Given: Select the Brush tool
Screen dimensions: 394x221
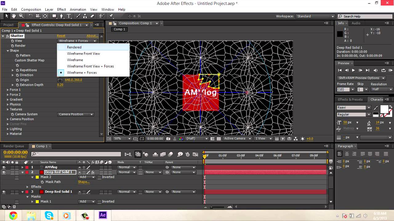Looking at the screenshot, I should pos(78,16).
